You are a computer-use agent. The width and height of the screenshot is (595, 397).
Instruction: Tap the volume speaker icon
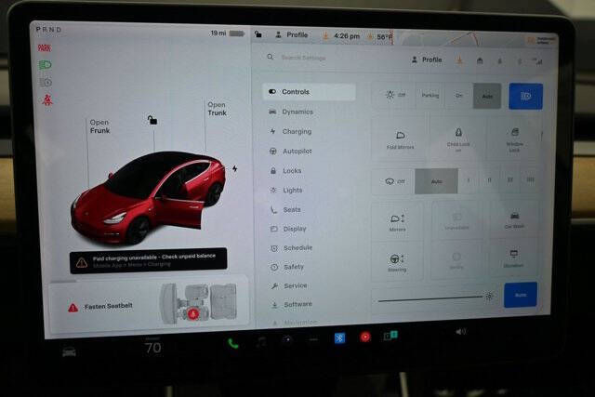point(461,332)
